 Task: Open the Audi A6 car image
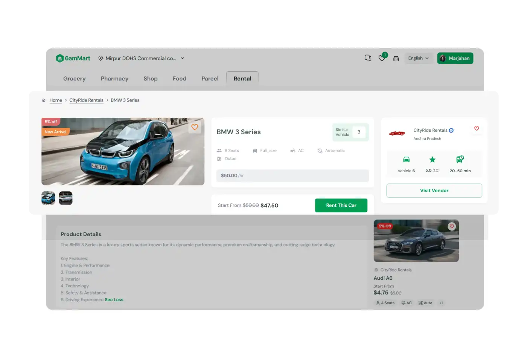click(x=416, y=241)
